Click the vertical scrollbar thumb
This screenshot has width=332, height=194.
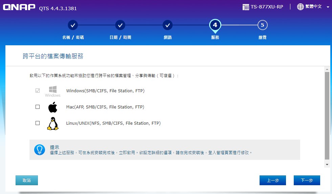(x=327, y=115)
